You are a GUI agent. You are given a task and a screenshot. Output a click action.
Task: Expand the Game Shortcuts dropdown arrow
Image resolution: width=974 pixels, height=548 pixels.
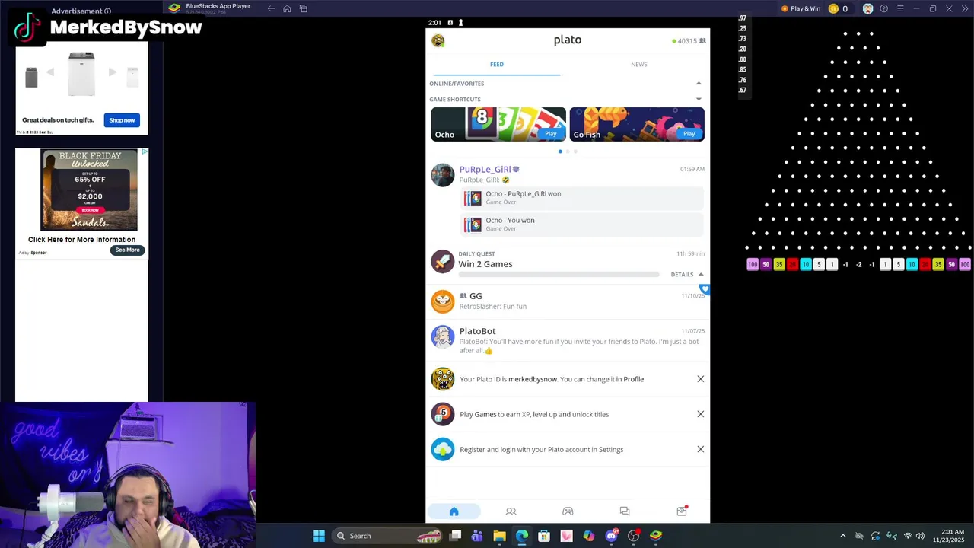coord(699,99)
